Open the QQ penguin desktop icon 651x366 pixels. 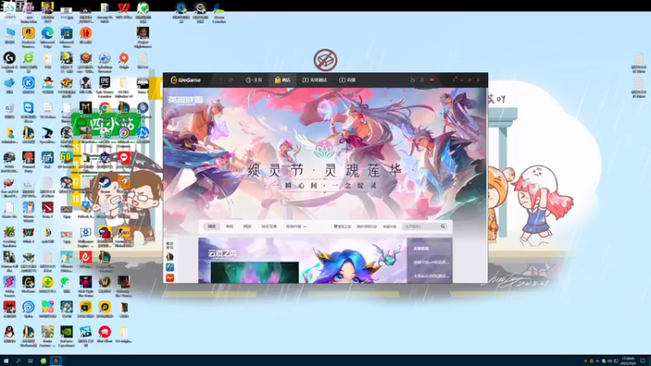(9, 332)
